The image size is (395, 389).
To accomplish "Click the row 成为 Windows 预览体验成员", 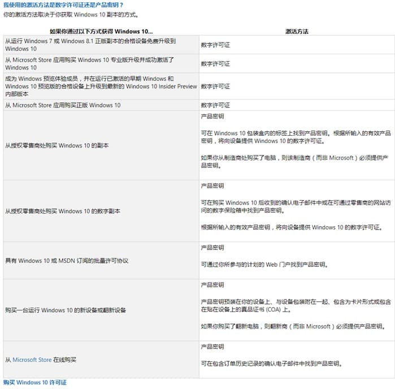I will [x=101, y=86].
